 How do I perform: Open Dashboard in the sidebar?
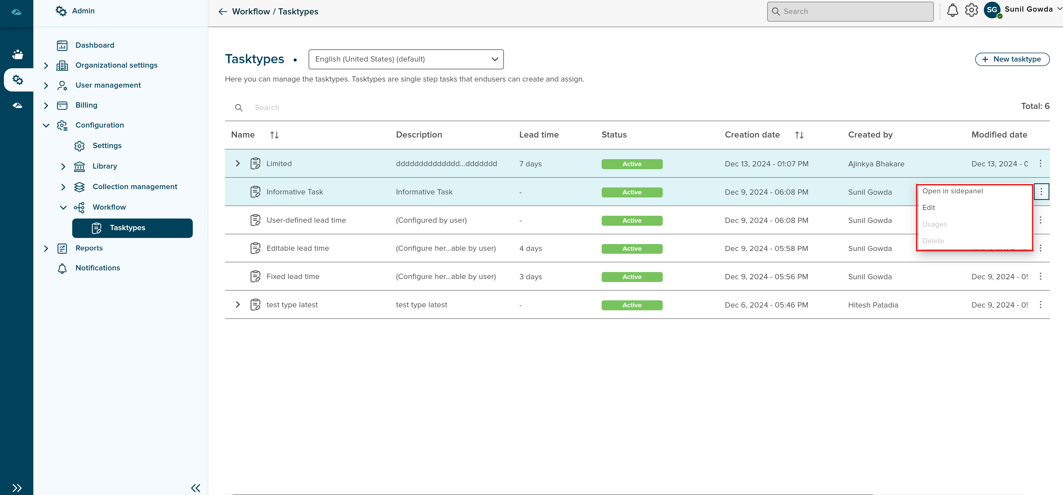pyautogui.click(x=94, y=45)
